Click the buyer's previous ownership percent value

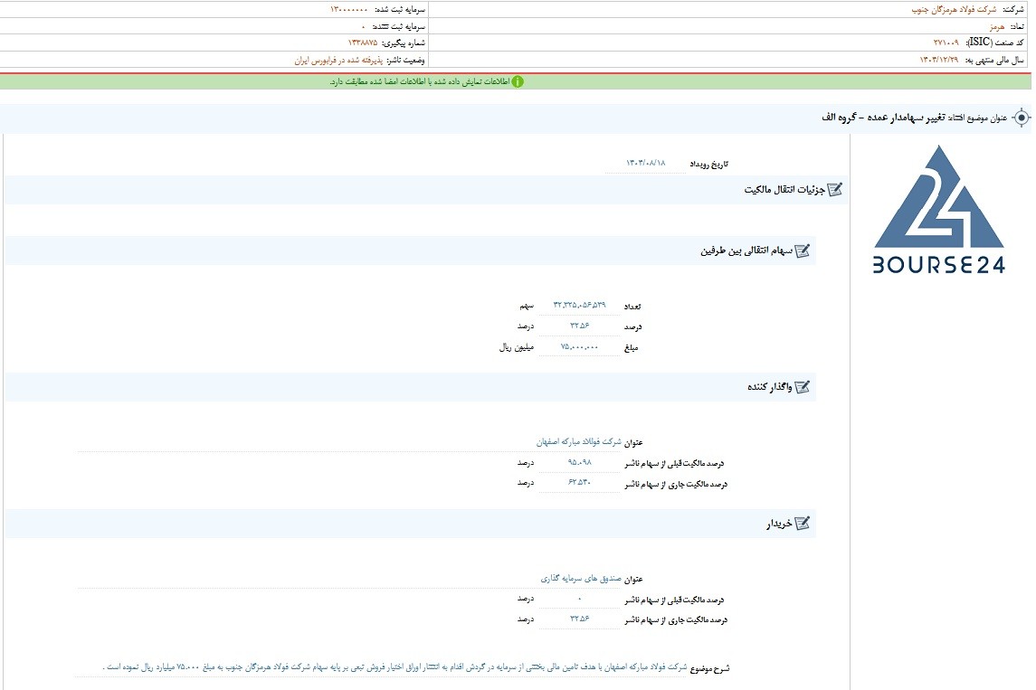pos(579,599)
